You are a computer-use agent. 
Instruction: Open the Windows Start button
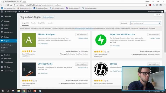tap(3, 91)
